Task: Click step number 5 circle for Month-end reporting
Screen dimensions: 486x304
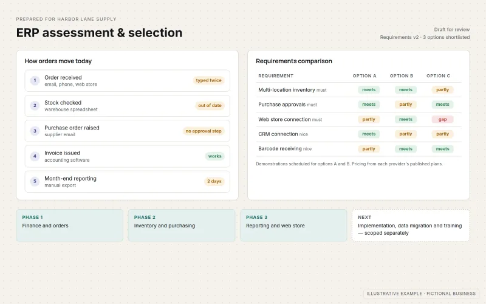Action: point(35,181)
